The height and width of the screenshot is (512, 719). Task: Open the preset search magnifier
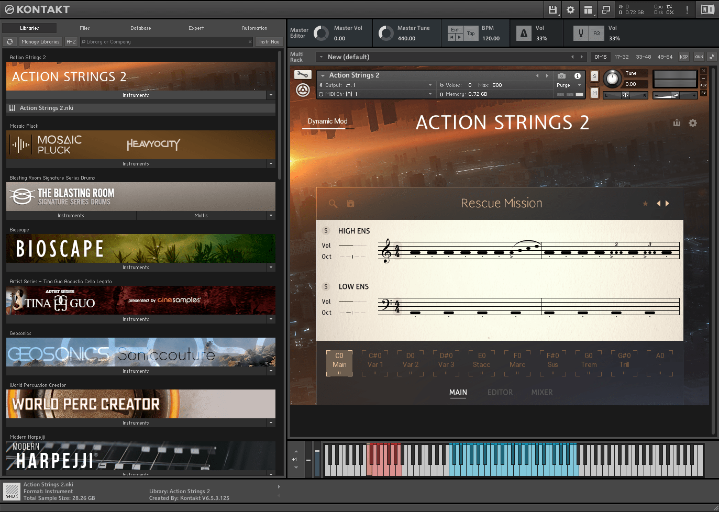tap(333, 204)
